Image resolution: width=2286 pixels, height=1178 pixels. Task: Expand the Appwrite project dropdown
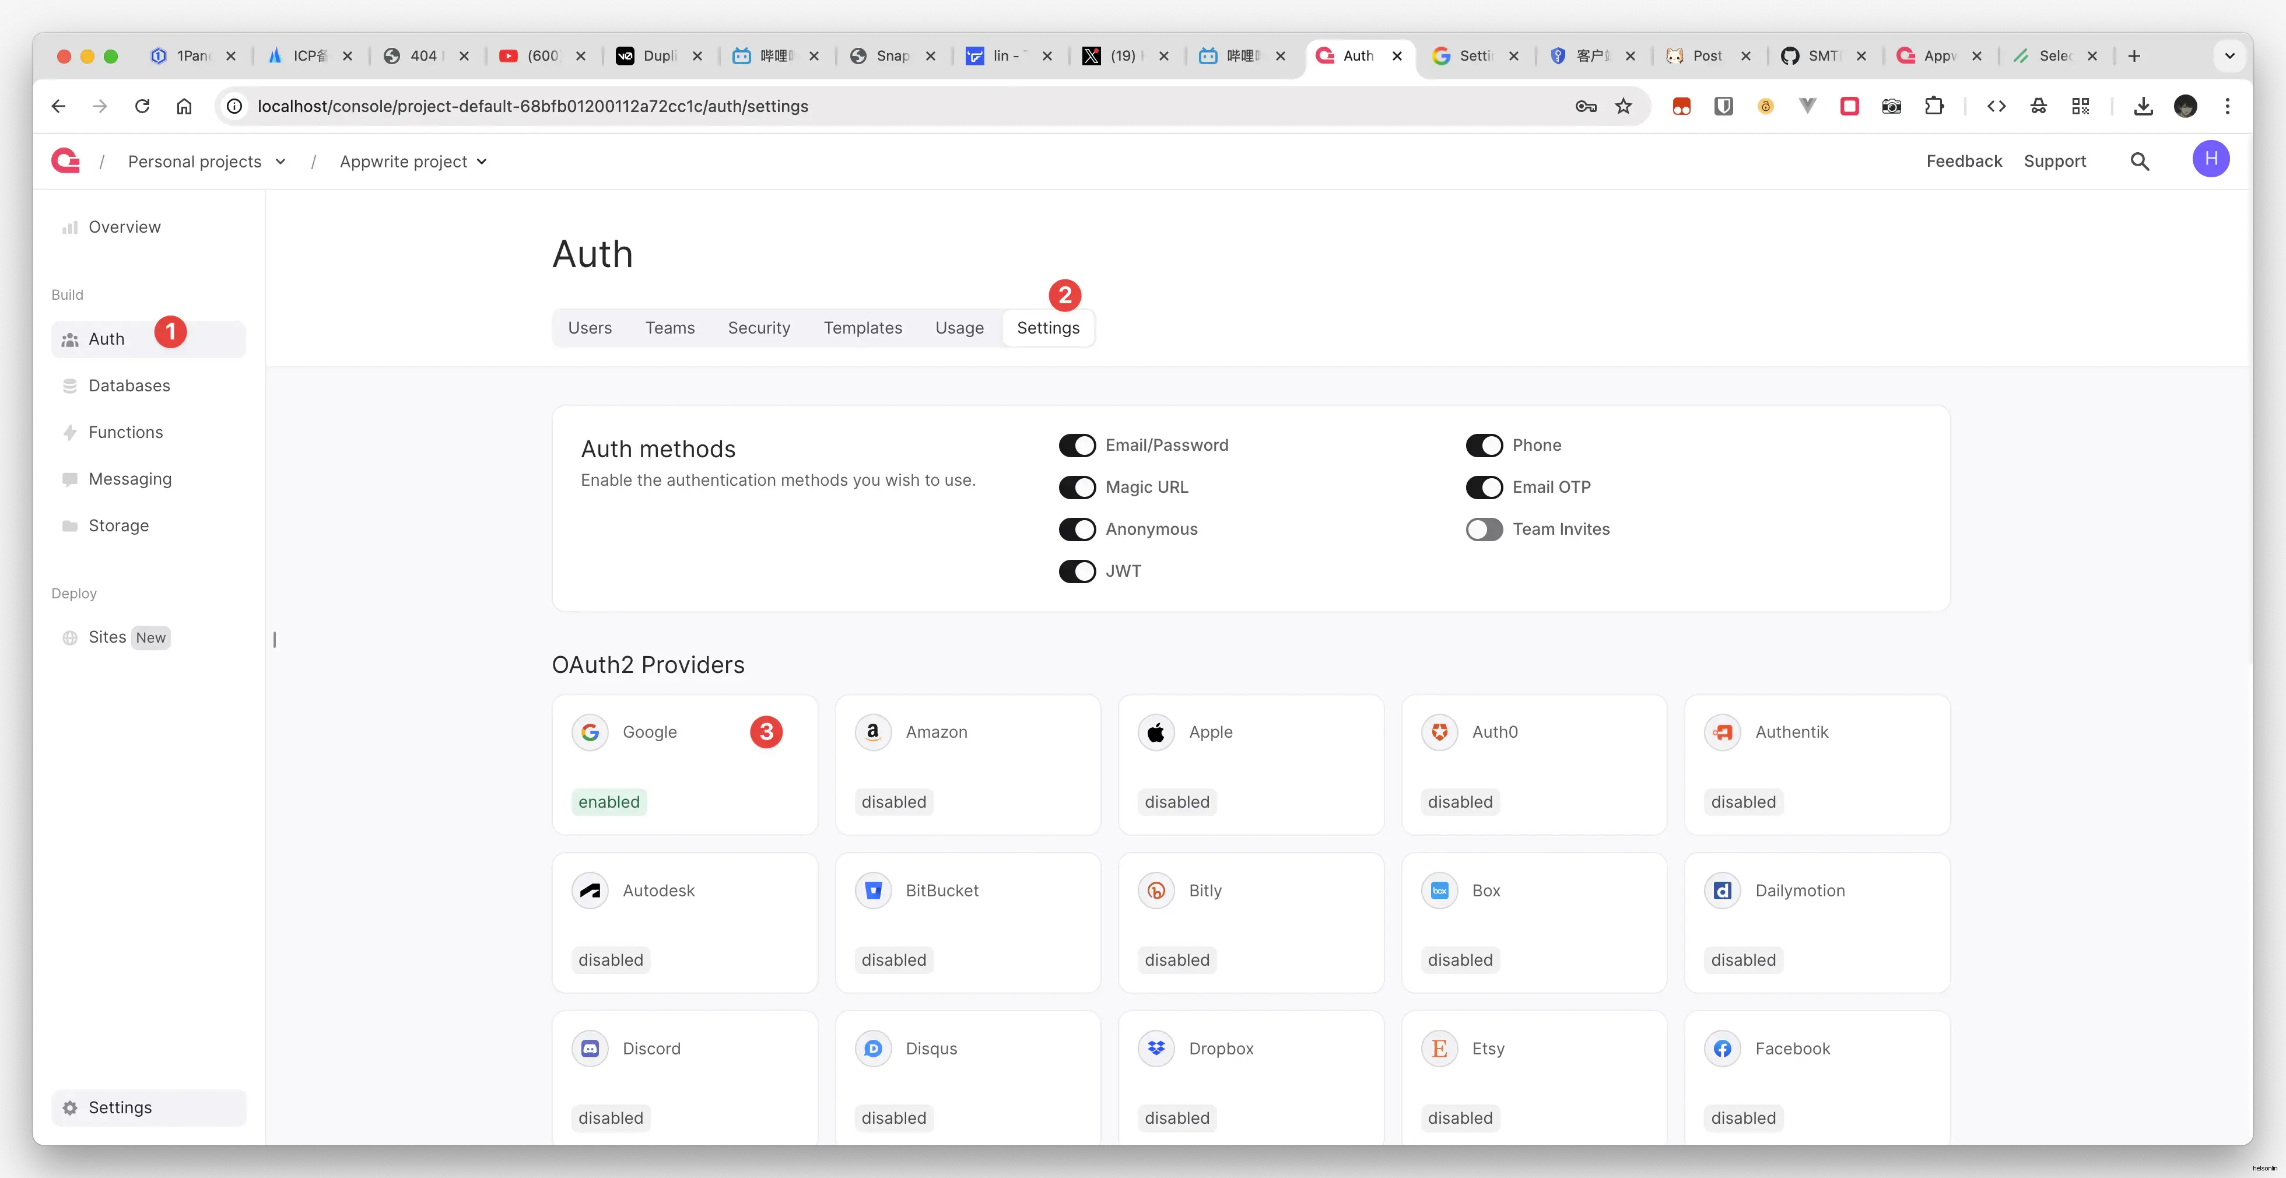[x=413, y=162]
